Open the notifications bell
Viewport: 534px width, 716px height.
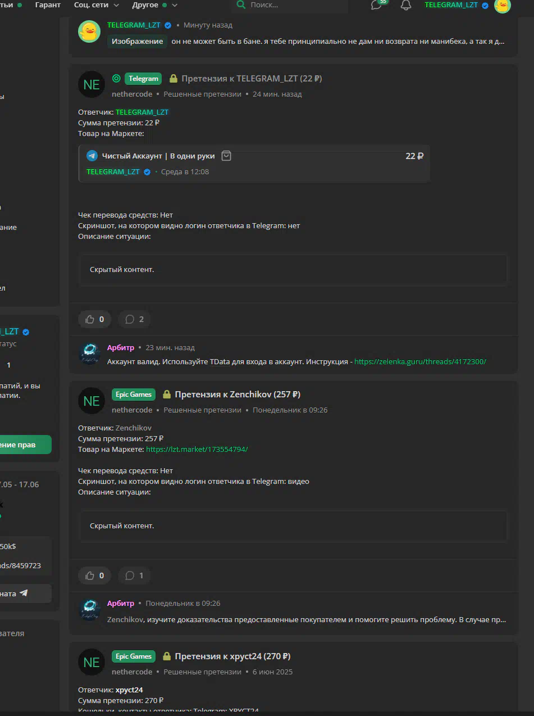pos(406,5)
